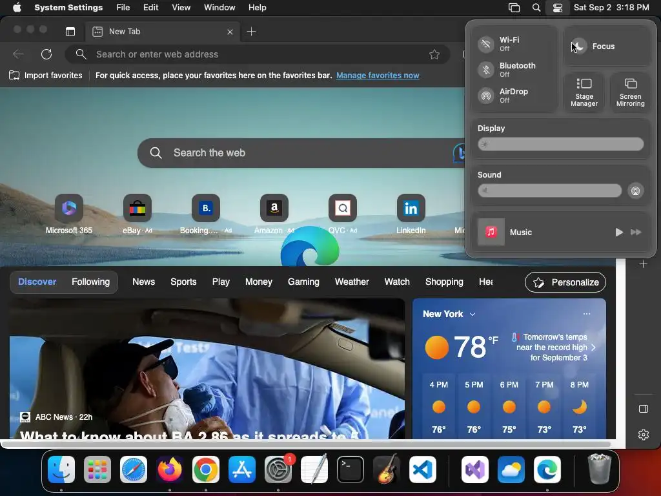
Task: Turn on Stage Manager
Action: (584, 92)
